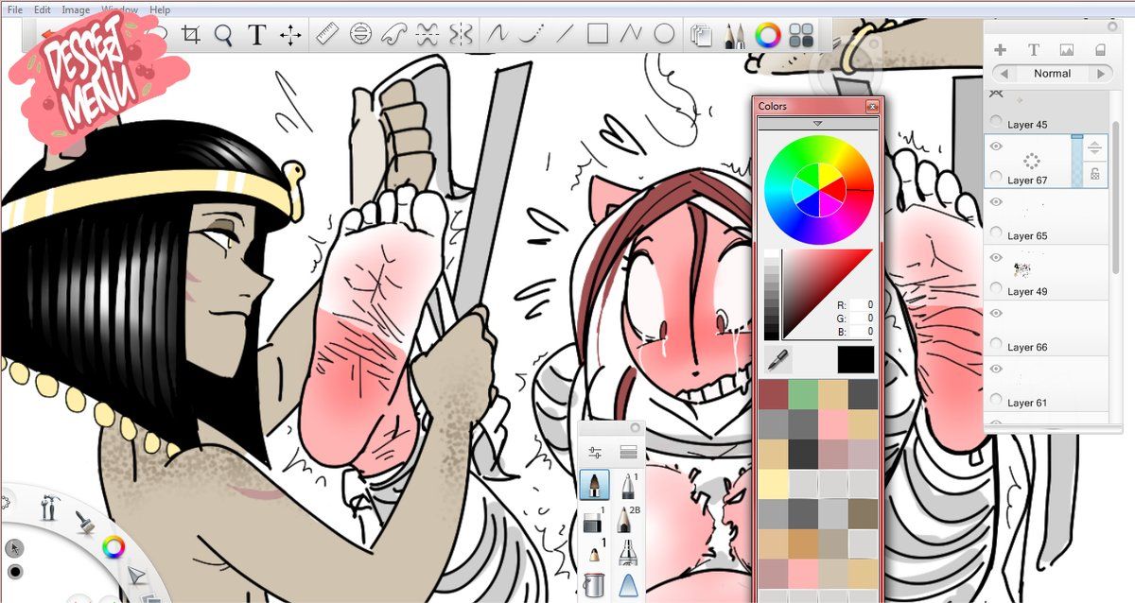This screenshot has height=603, width=1135.
Task: Enable the Ruler guide
Action: coord(327,35)
